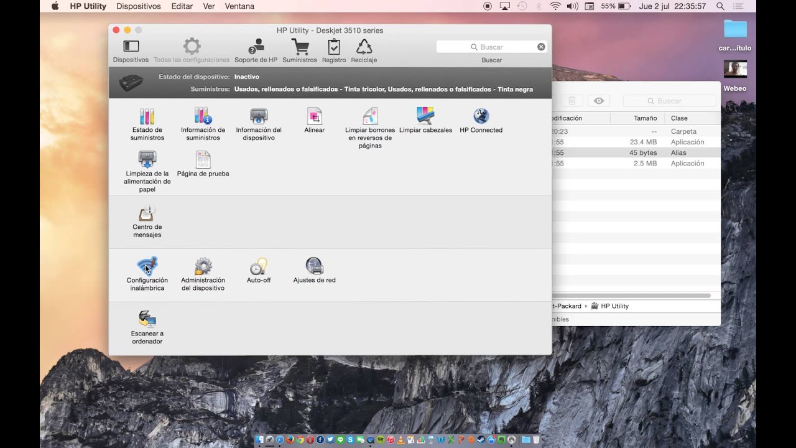Click the volume icon in menu bar
Viewport: 796px width, 448px height.
573,6
